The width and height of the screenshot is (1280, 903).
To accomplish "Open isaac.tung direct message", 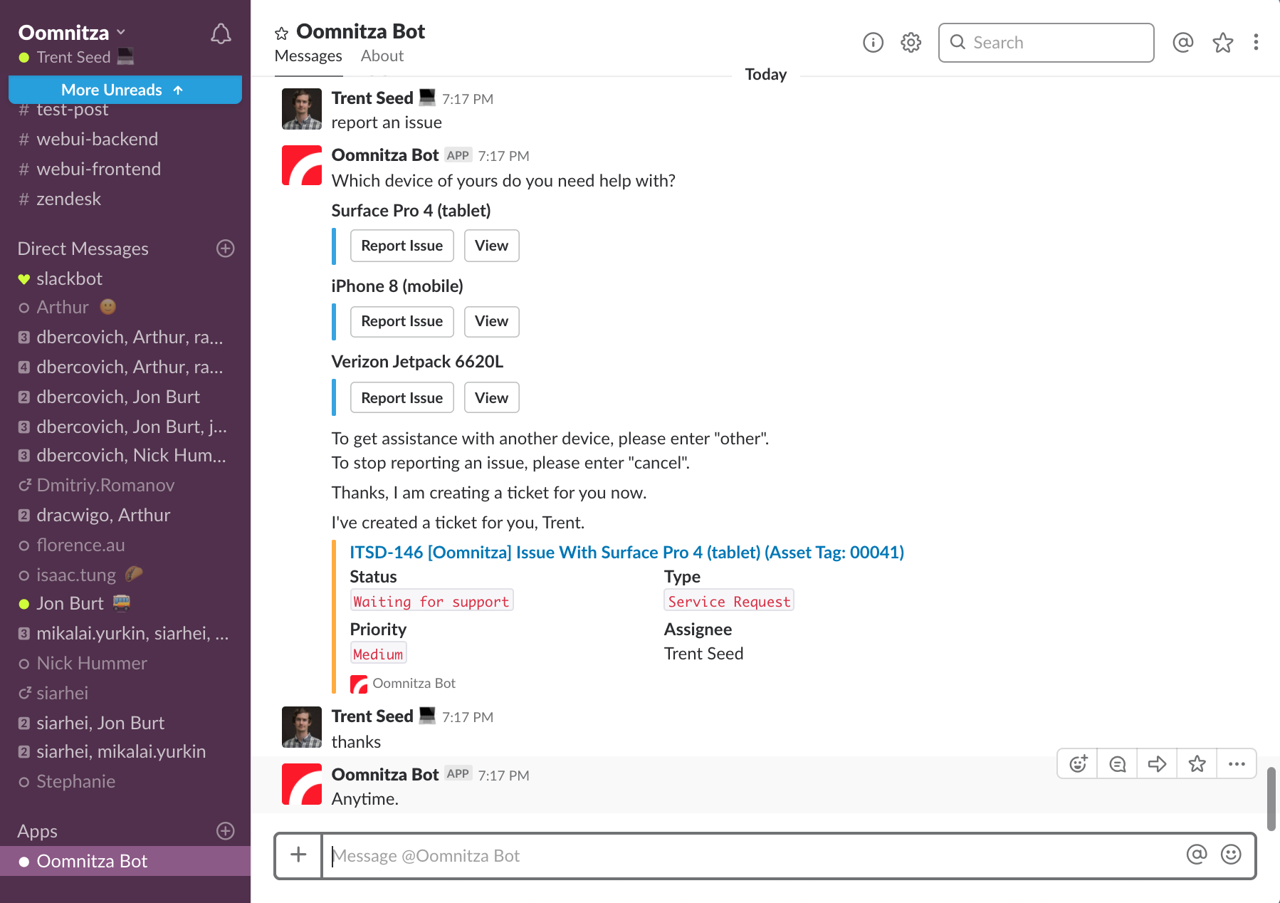I will tap(125, 575).
